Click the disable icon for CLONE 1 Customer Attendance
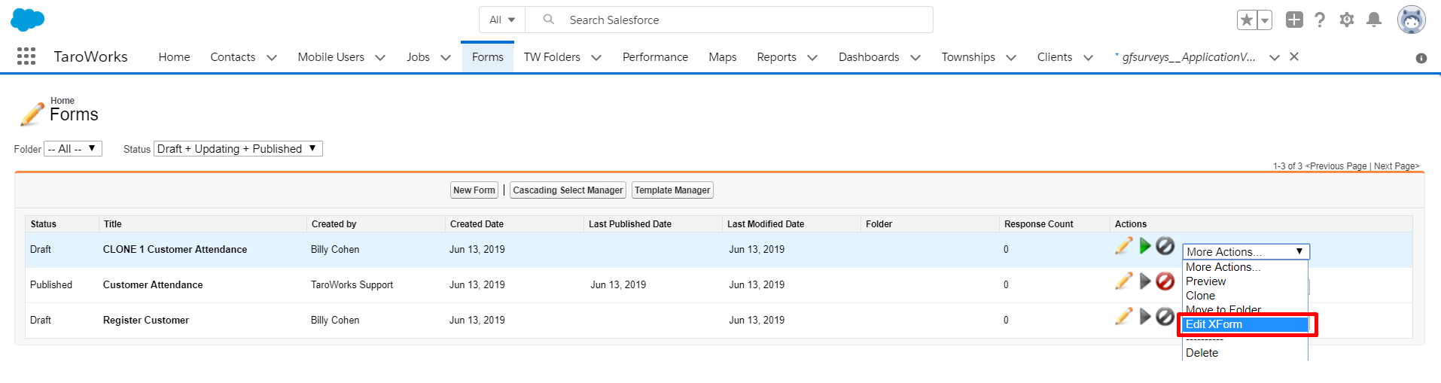The image size is (1441, 383). coord(1165,245)
